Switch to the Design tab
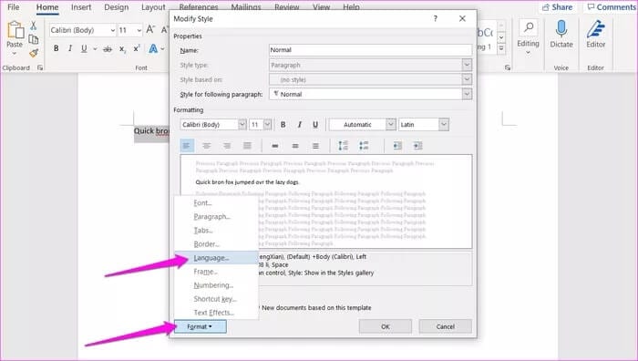This screenshot has width=638, height=361. click(x=116, y=7)
